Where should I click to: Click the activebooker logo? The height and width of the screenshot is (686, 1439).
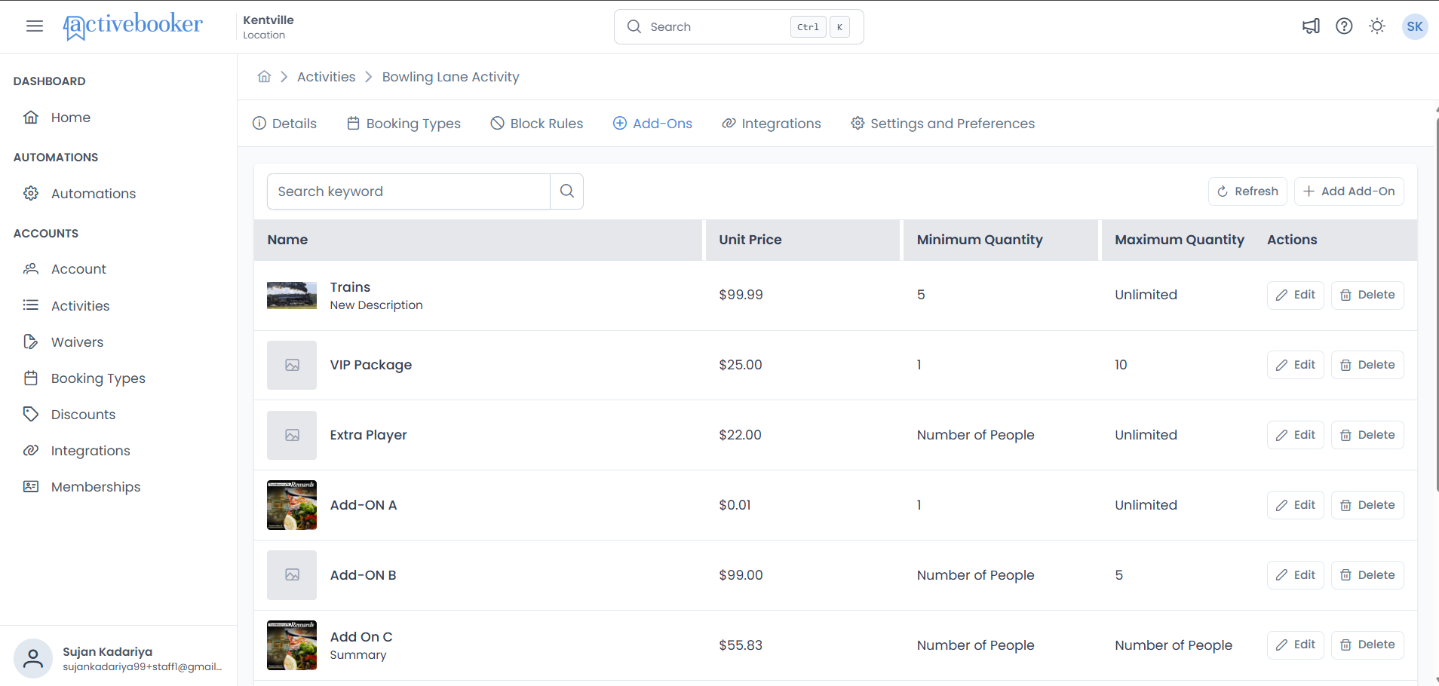coord(133,26)
